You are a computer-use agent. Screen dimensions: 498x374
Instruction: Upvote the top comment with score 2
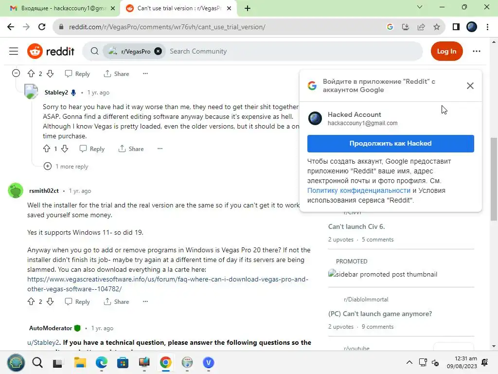[x=31, y=74]
